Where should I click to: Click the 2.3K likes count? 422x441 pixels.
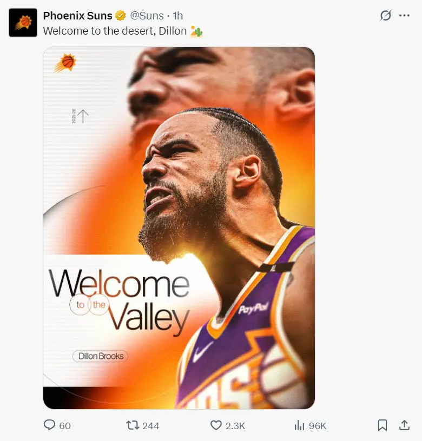click(x=235, y=426)
